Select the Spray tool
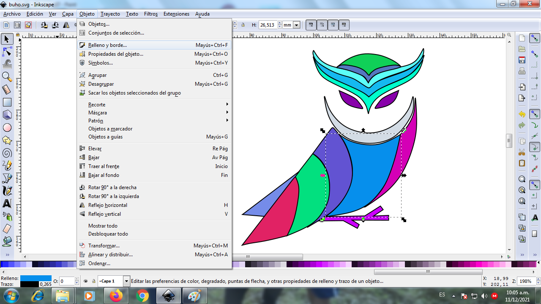Screen dimensions: 541x304 pyautogui.click(x=7, y=216)
